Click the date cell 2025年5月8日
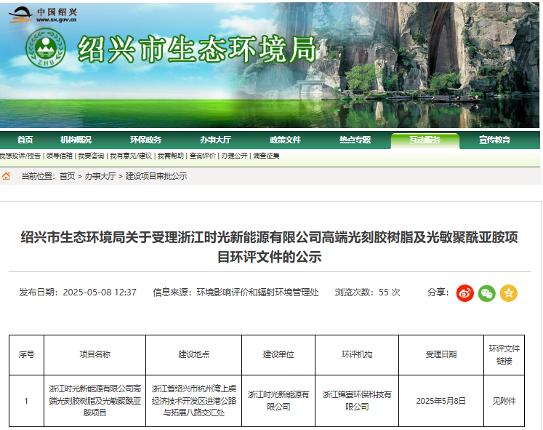 coord(441,401)
